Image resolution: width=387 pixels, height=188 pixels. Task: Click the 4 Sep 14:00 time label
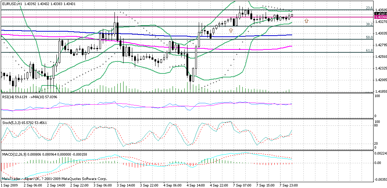click(195, 185)
